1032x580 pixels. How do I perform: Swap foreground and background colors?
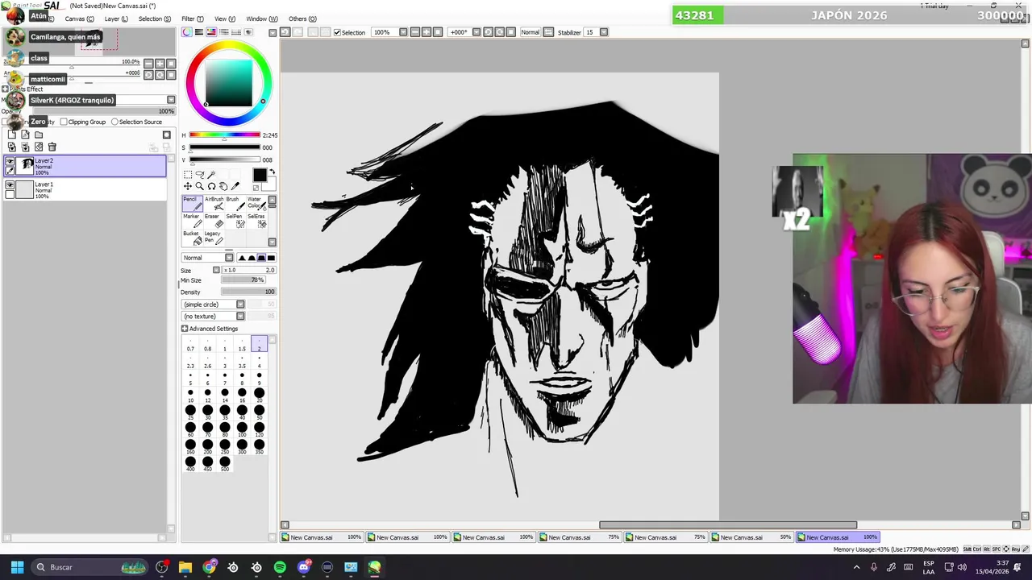pos(273,172)
